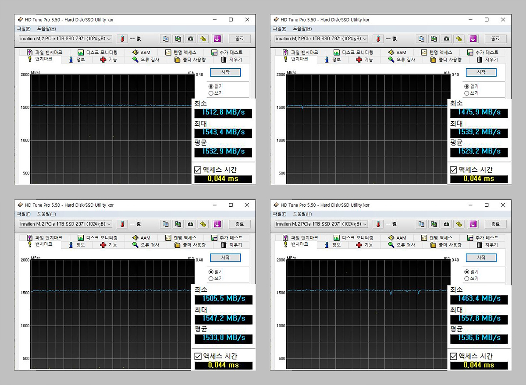
Task: Click purple down-arrow save icon in top-left window
Action: pyautogui.click(x=217, y=39)
